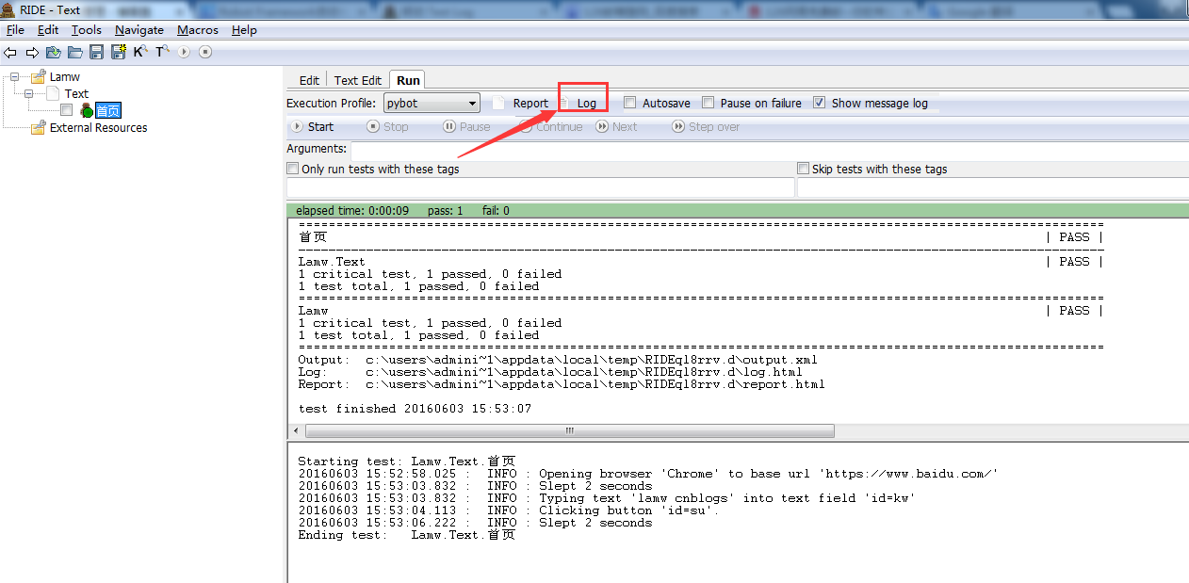Enable the Pause on failure checkbox
The width and height of the screenshot is (1189, 583).
pyautogui.click(x=709, y=103)
